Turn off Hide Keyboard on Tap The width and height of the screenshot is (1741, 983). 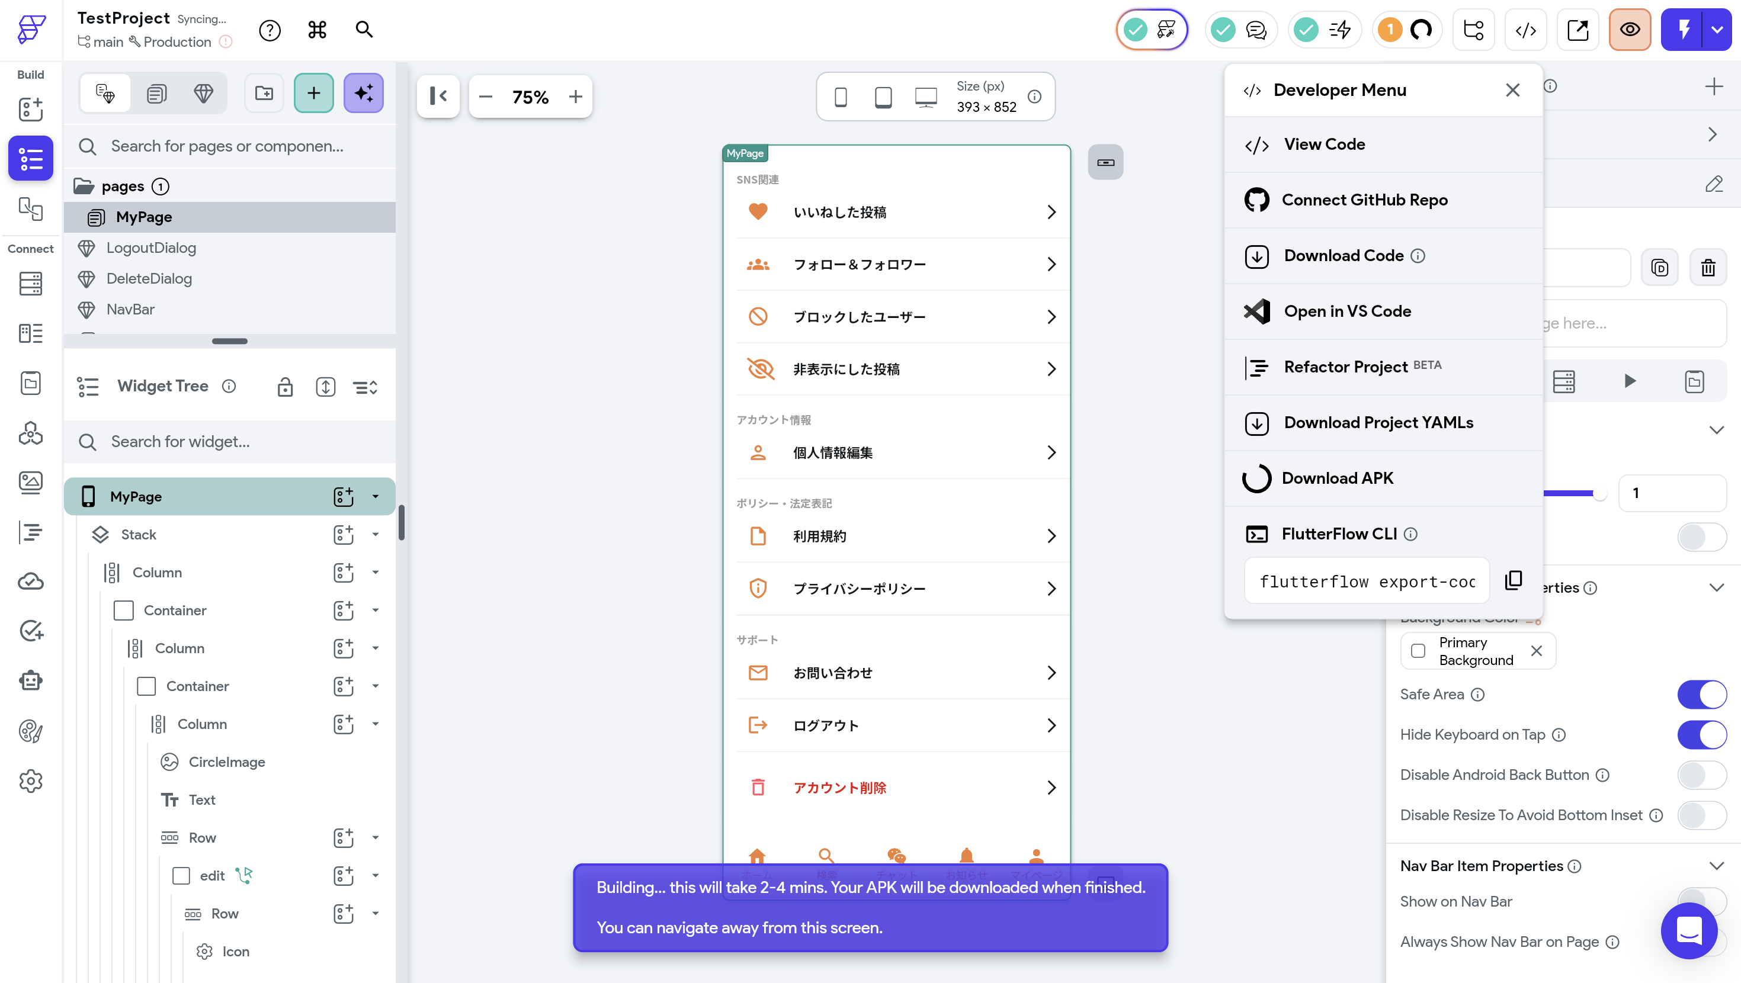(1701, 735)
